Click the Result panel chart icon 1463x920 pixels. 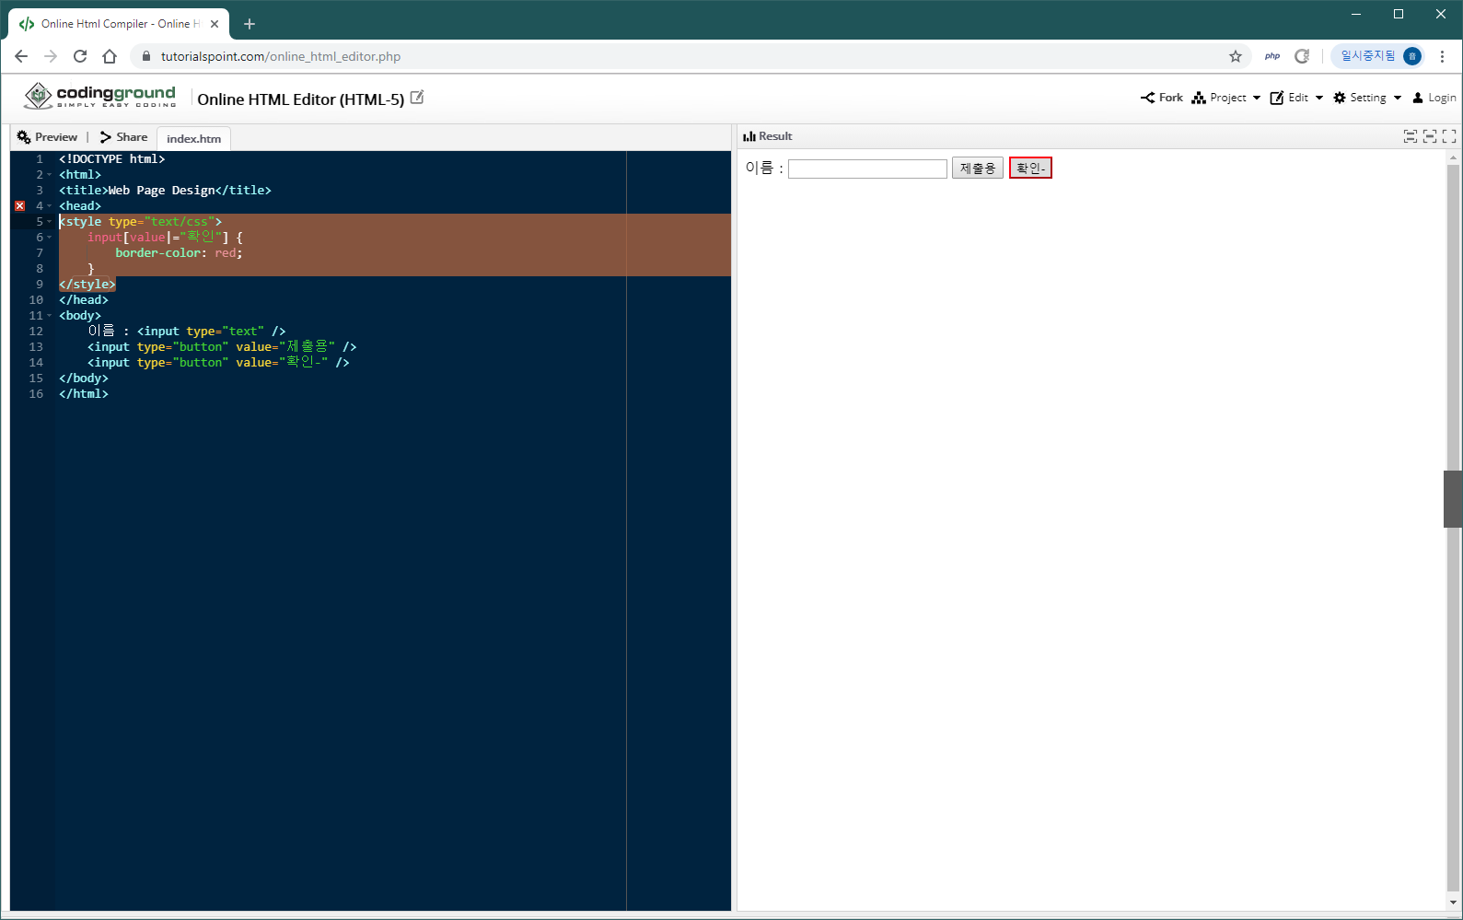click(749, 136)
